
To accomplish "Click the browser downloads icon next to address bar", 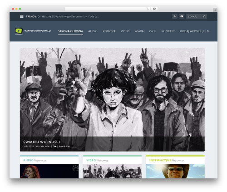I will point(154,9).
